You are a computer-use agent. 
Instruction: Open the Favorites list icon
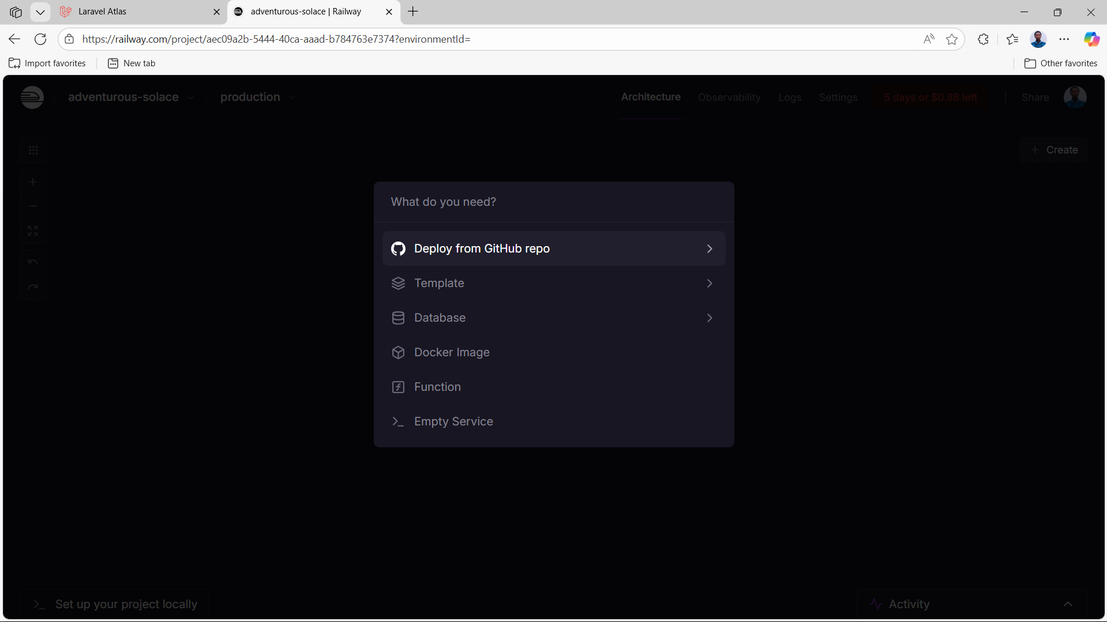1012,39
